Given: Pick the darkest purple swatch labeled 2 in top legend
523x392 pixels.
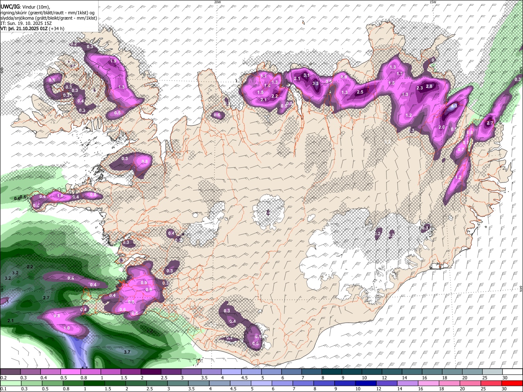Looking at the screenshot, I should point(151,372).
